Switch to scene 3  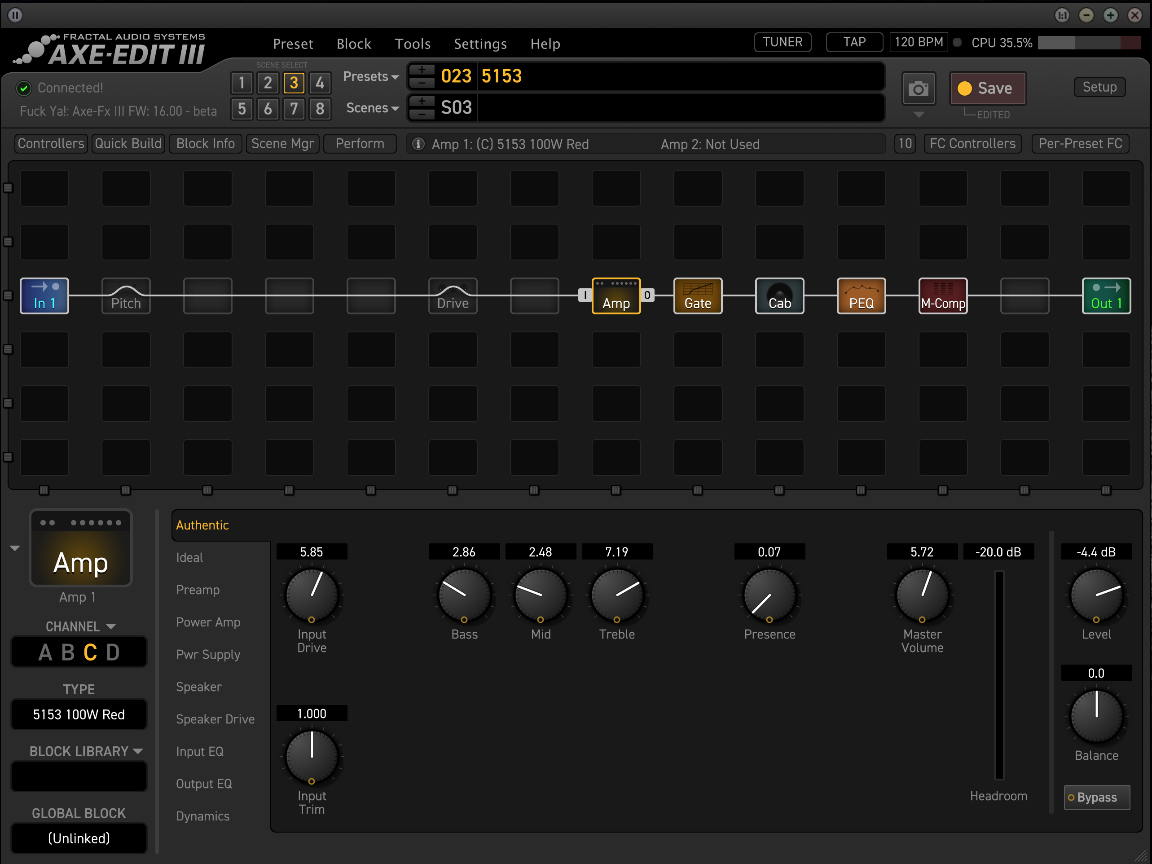pos(294,83)
